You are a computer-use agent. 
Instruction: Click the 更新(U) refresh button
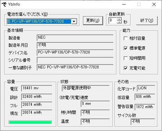click(x=93, y=21)
